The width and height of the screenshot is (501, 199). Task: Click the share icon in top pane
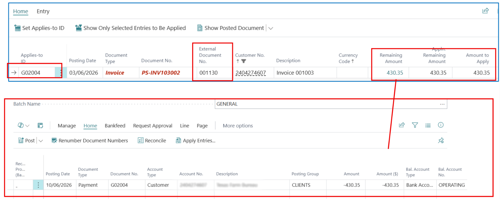coord(485,11)
